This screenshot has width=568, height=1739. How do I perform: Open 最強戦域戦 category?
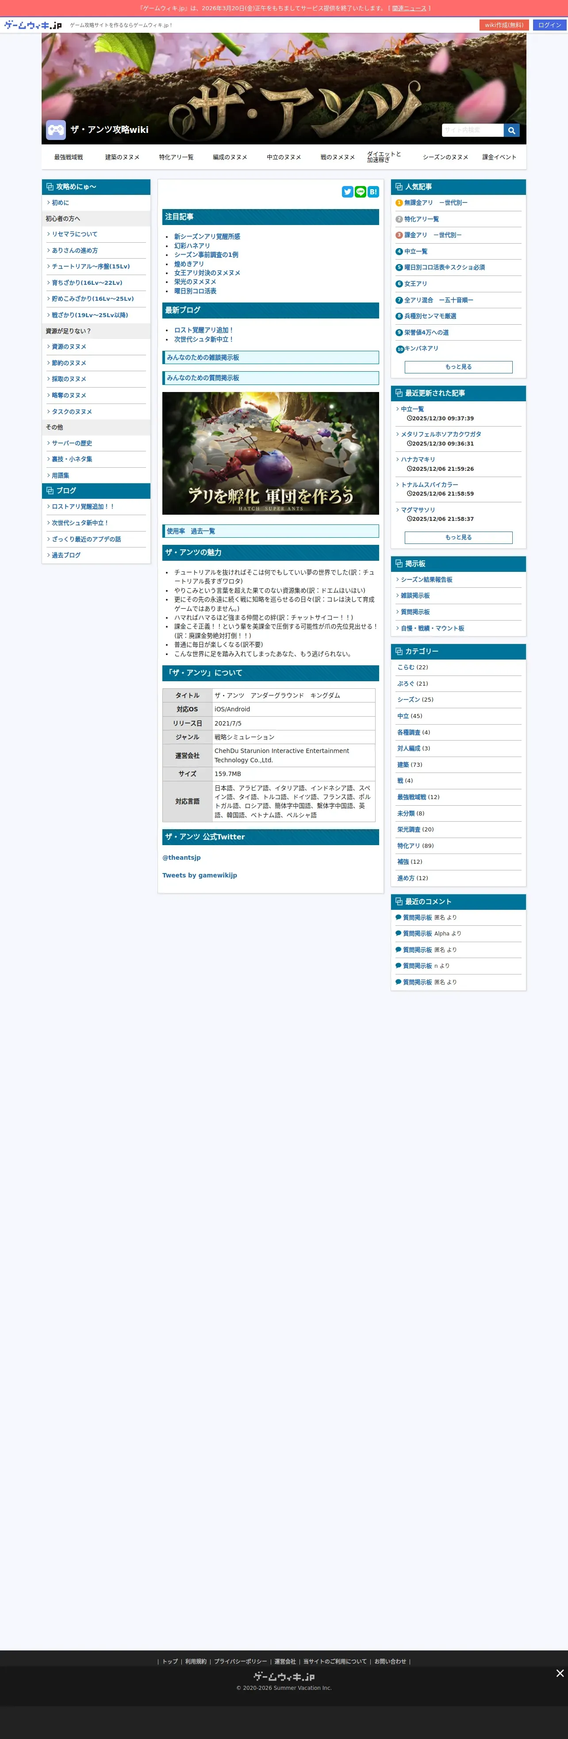[x=411, y=797]
